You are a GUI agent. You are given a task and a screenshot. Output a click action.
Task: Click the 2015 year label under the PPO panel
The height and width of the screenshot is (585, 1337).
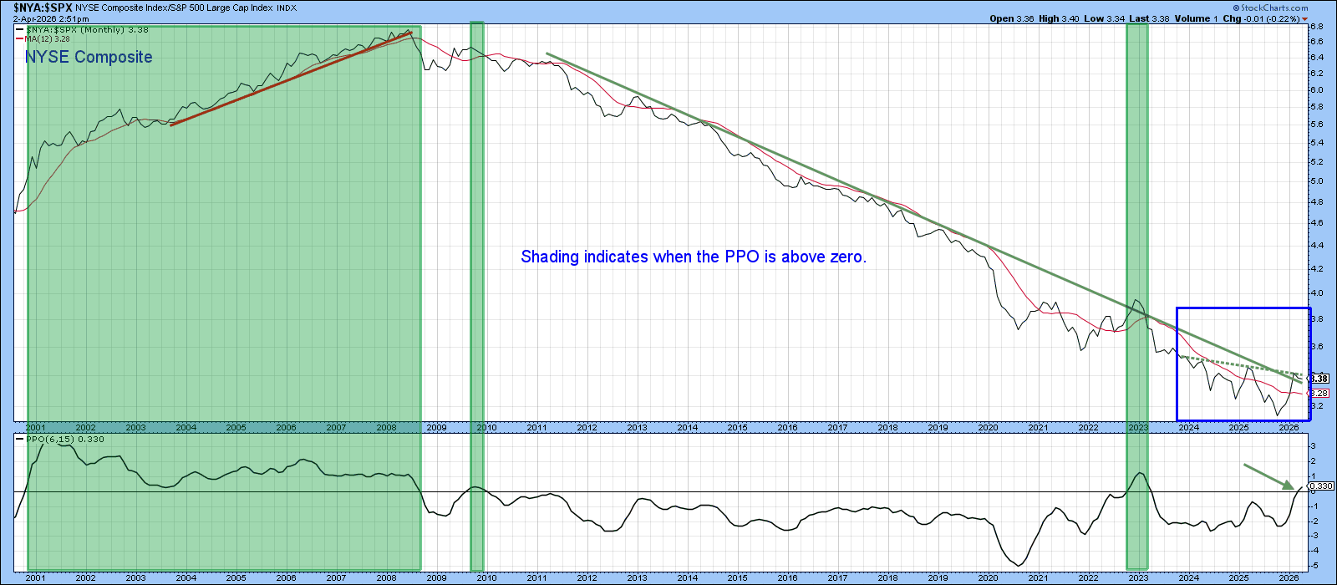[x=737, y=577]
